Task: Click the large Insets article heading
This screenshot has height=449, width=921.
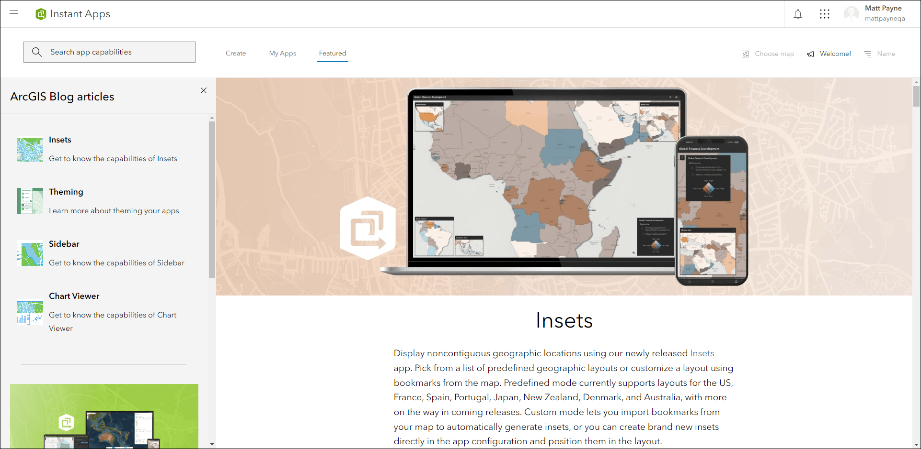Action: 564,320
